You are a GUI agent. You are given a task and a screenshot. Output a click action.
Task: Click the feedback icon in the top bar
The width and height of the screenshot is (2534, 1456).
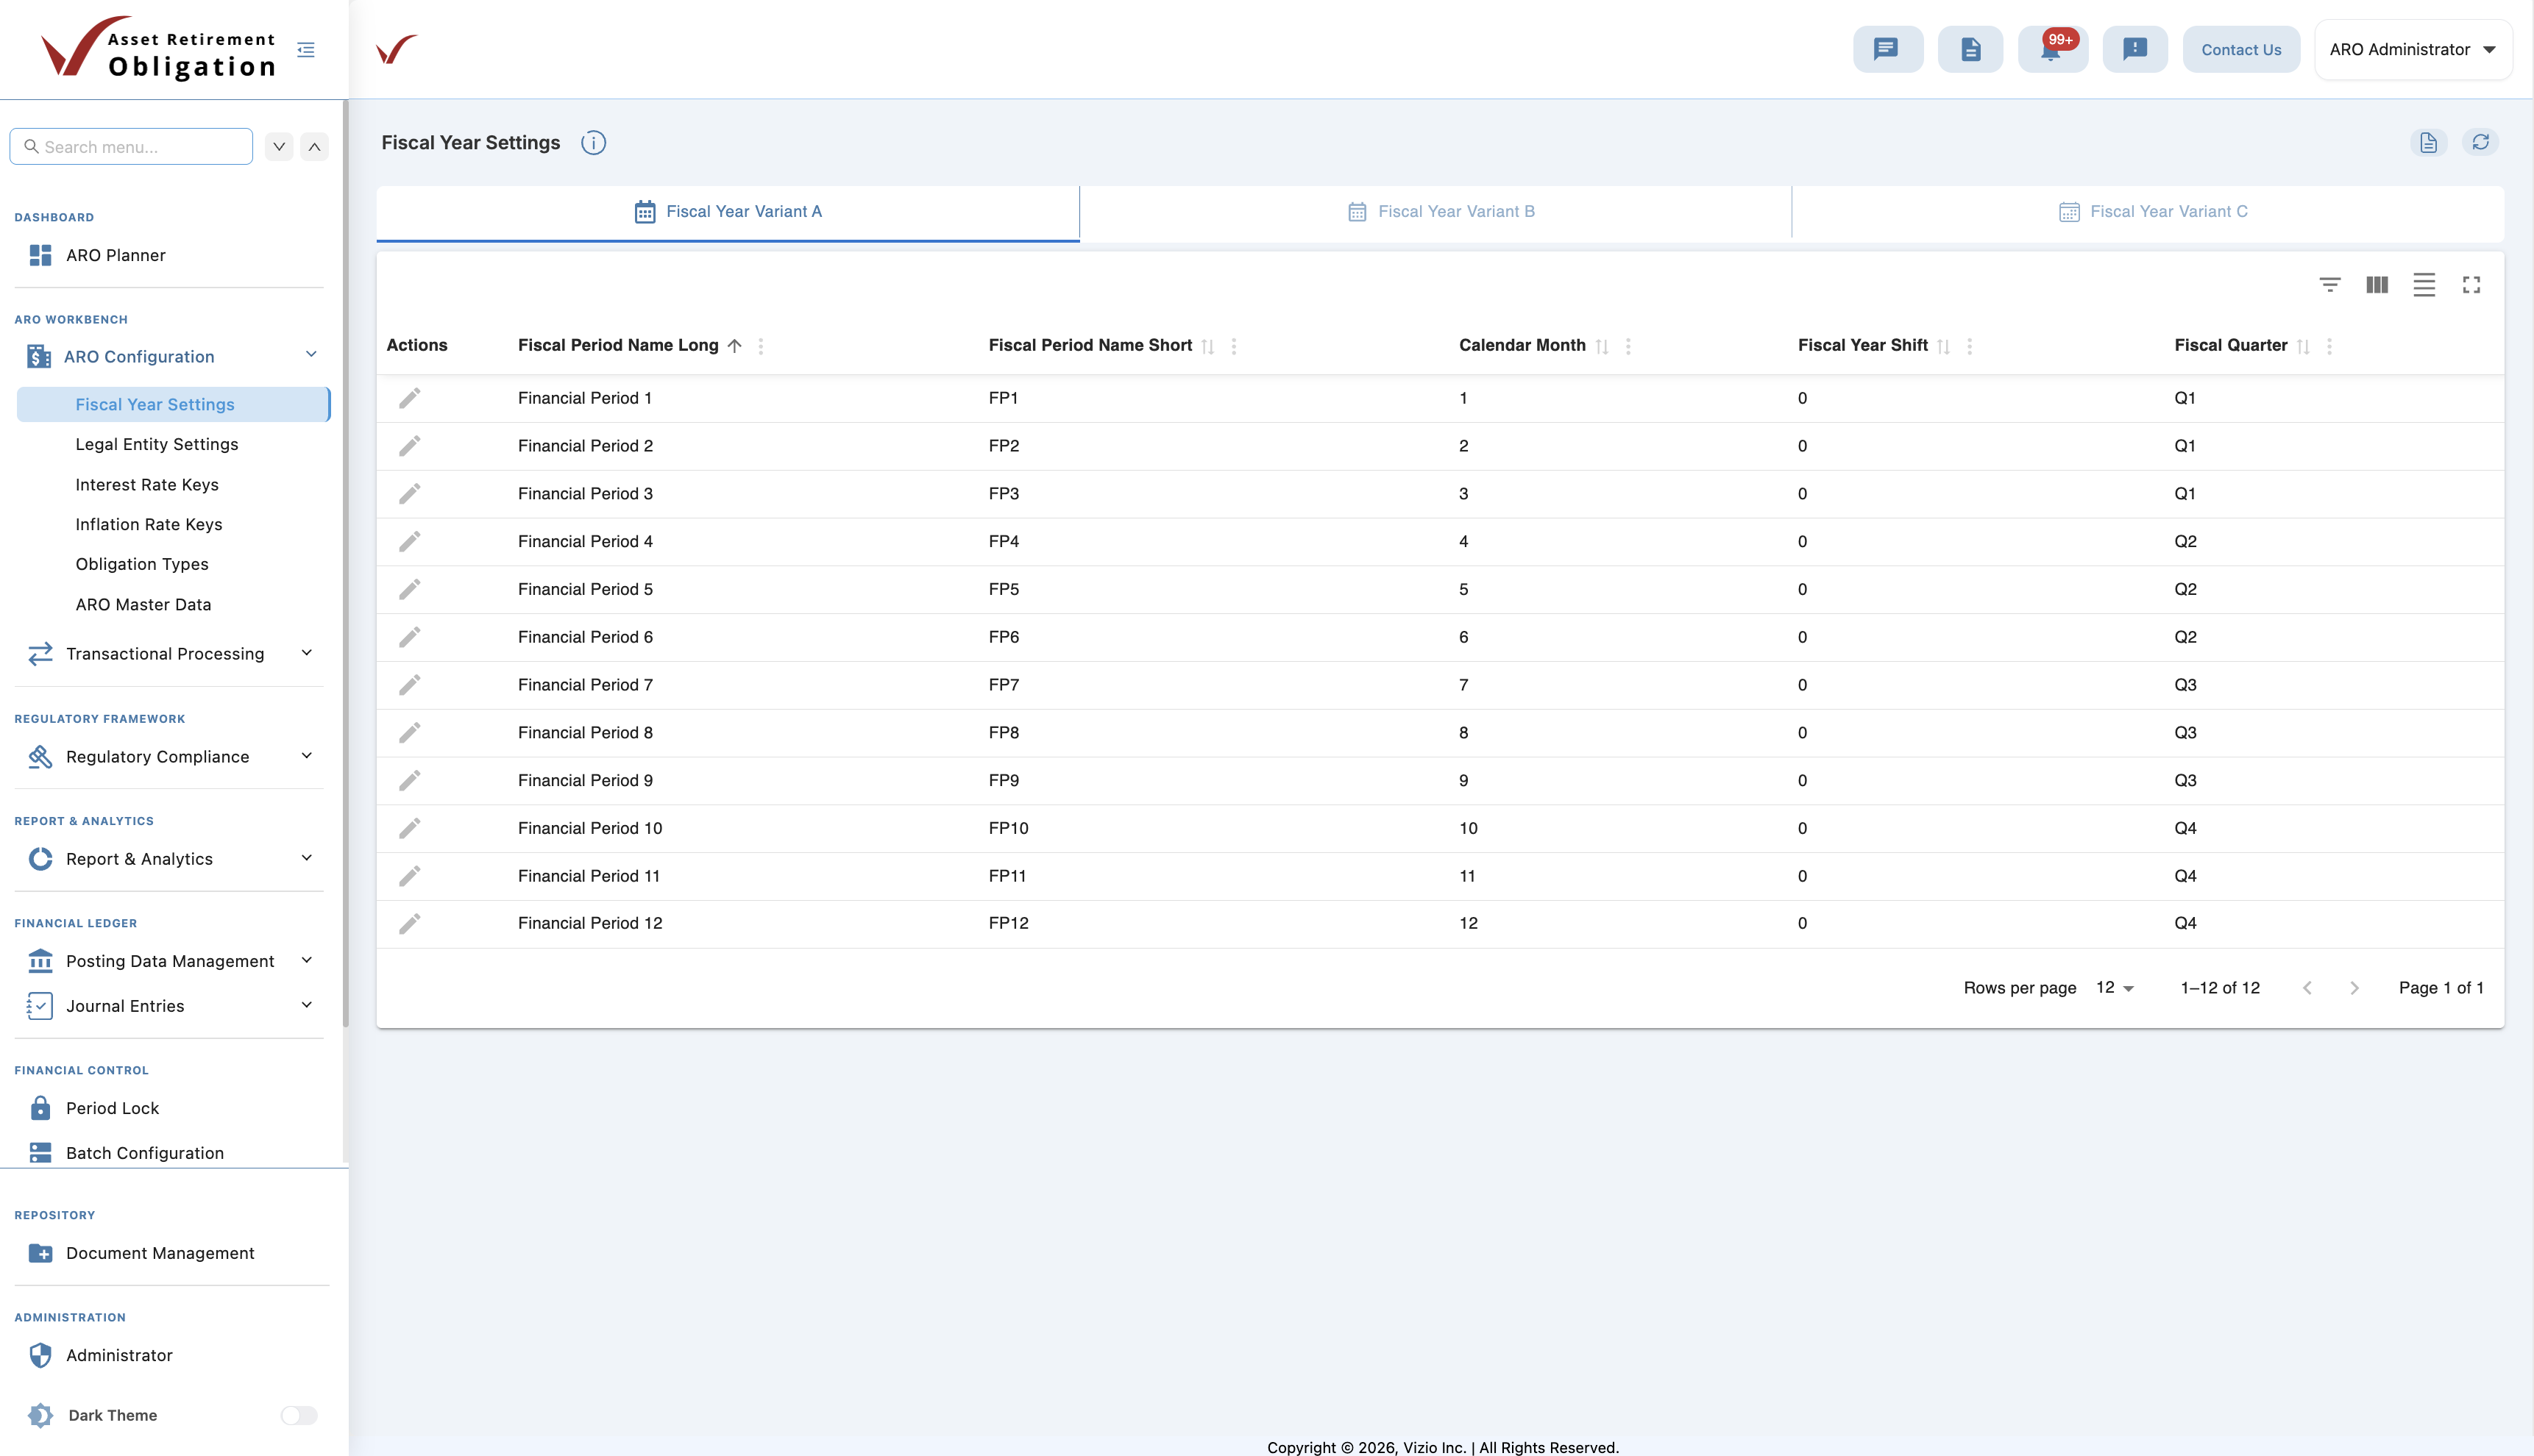(x=2134, y=48)
